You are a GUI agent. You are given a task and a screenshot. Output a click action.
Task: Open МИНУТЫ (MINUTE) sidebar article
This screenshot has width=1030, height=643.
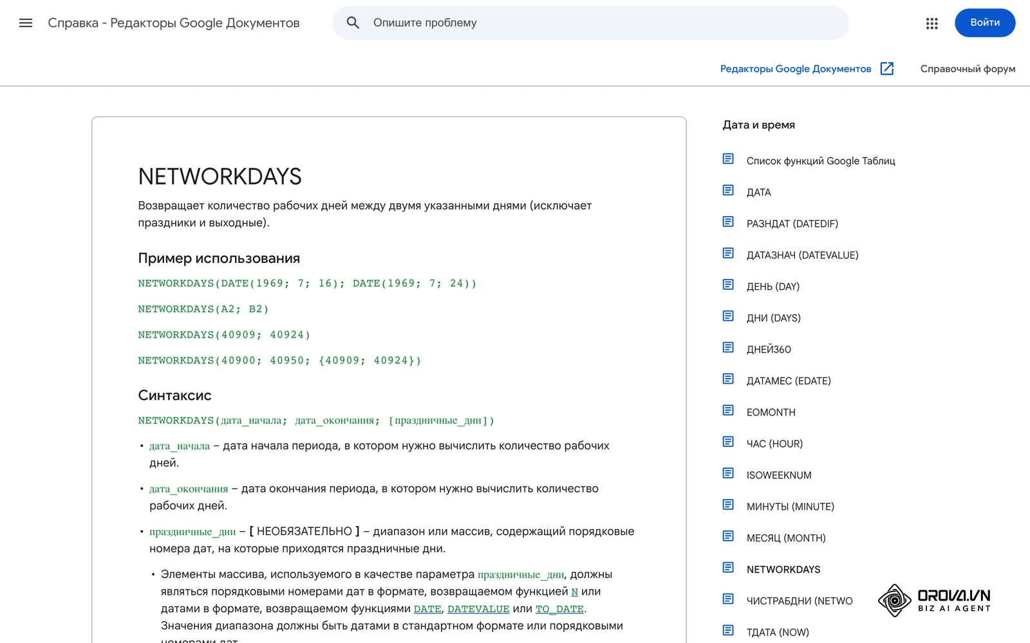pyautogui.click(x=790, y=507)
